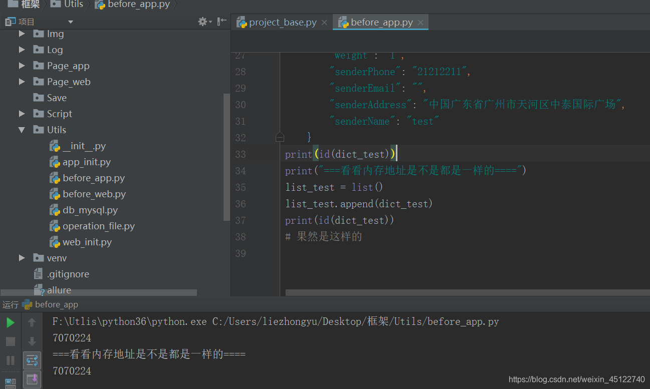Click the before_app run tab label

pyautogui.click(x=51, y=304)
